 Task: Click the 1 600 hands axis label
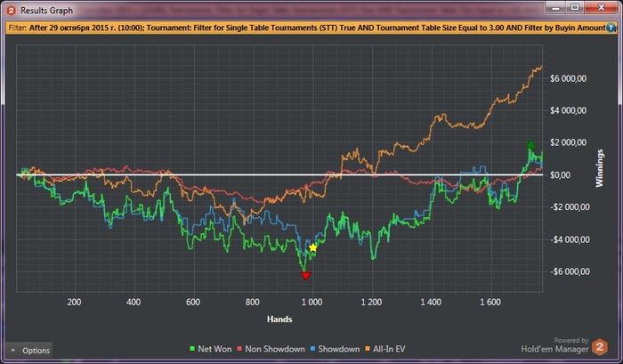point(490,302)
